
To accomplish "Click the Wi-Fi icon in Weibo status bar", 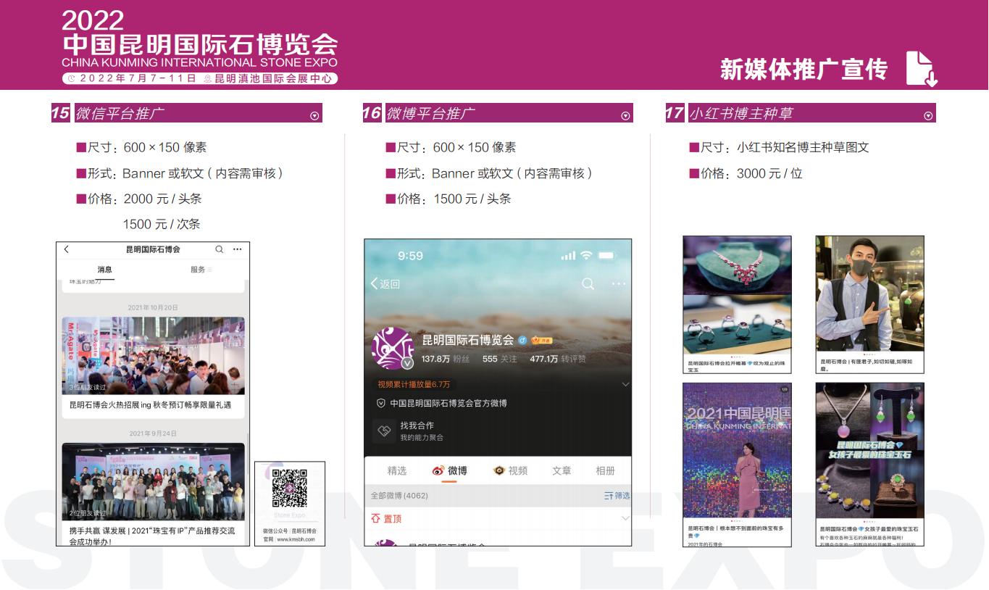I will [x=586, y=256].
